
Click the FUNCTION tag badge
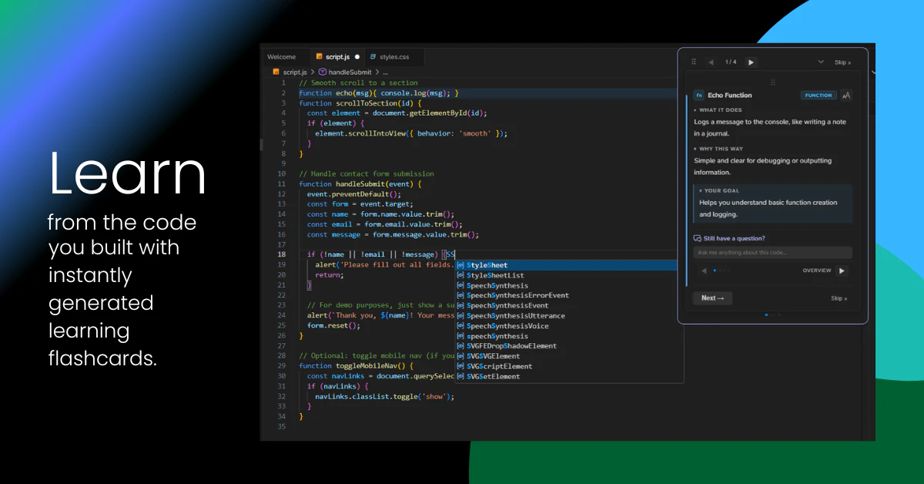[x=819, y=96]
